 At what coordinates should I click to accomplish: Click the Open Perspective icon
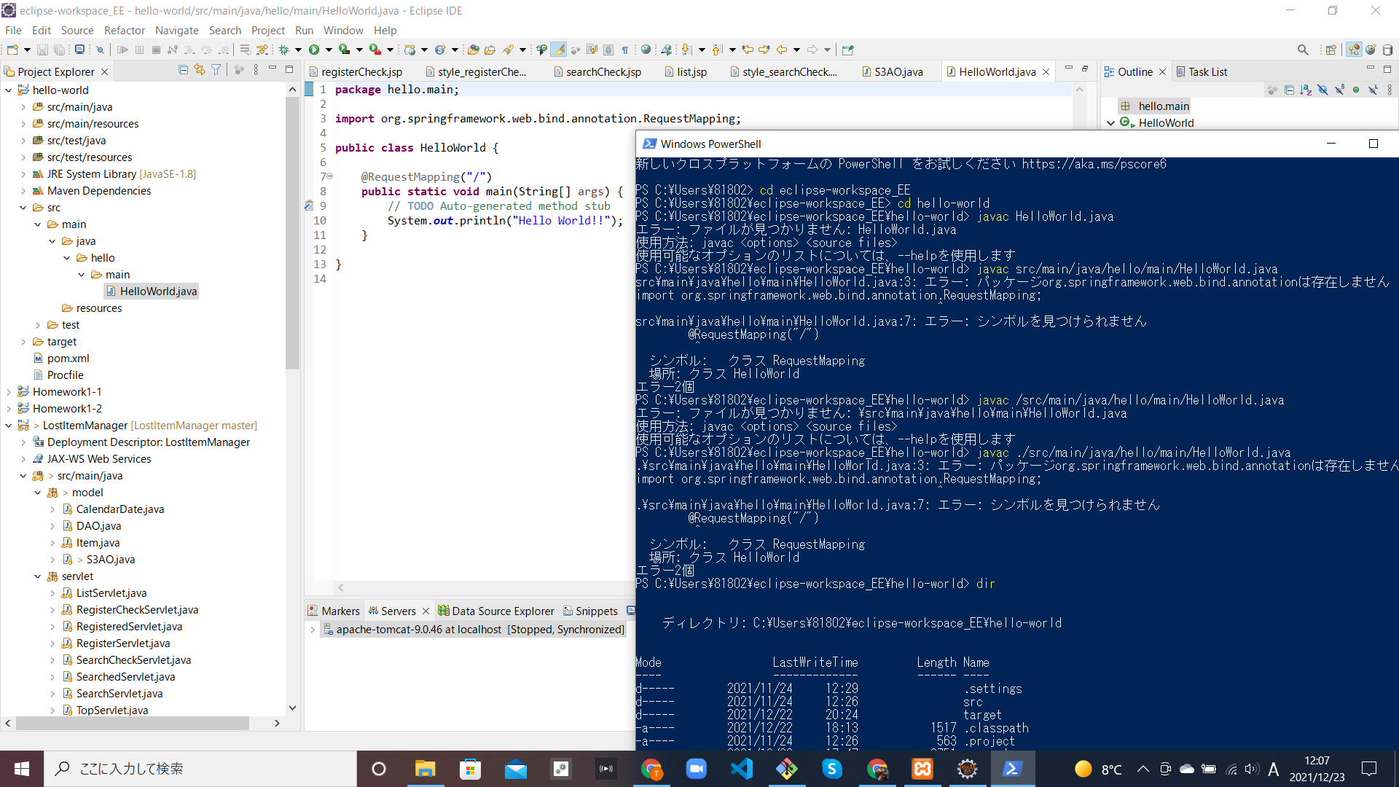1331,50
